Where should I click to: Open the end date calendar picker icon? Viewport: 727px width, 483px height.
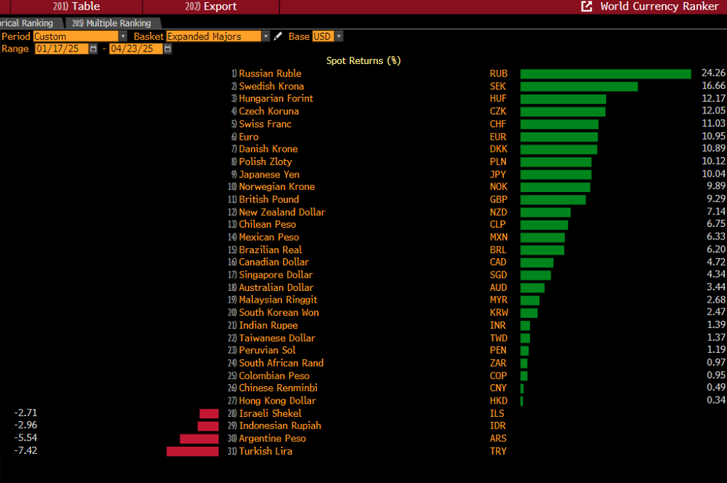168,49
